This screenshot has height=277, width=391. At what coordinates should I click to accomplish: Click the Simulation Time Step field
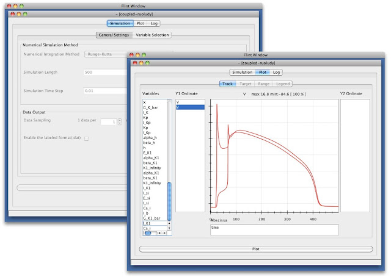point(105,90)
